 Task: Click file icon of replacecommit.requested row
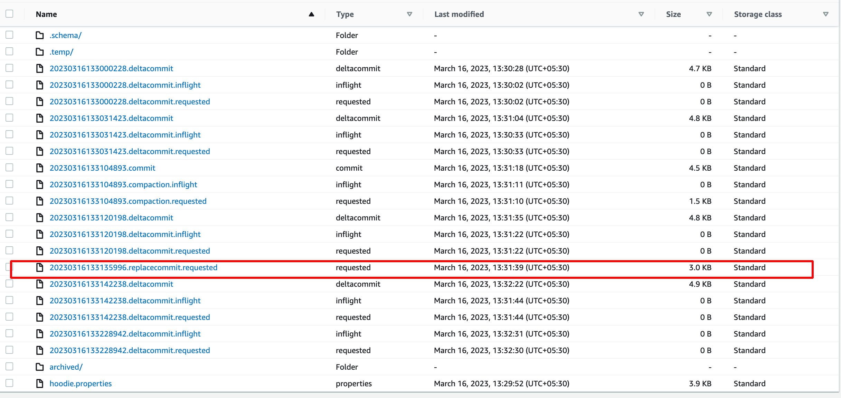pyautogui.click(x=40, y=267)
